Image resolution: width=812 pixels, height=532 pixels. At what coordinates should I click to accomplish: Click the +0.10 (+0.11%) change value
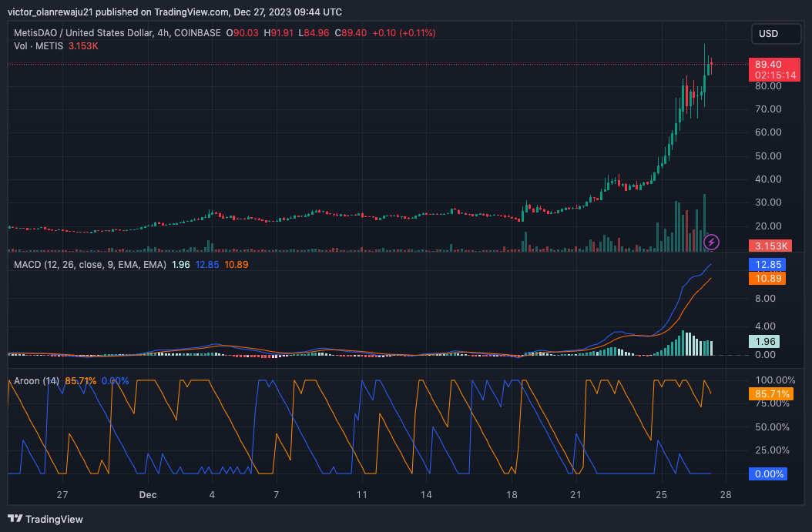(x=404, y=32)
